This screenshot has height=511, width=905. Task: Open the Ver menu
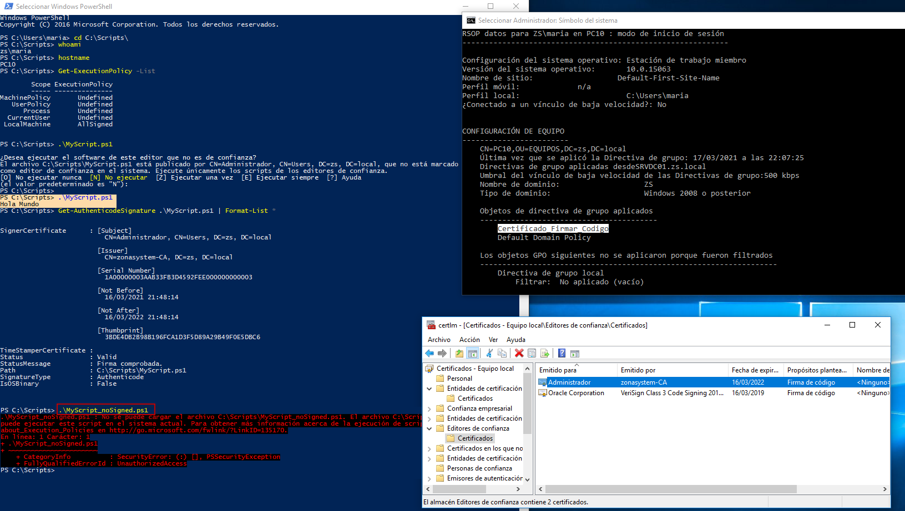493,340
